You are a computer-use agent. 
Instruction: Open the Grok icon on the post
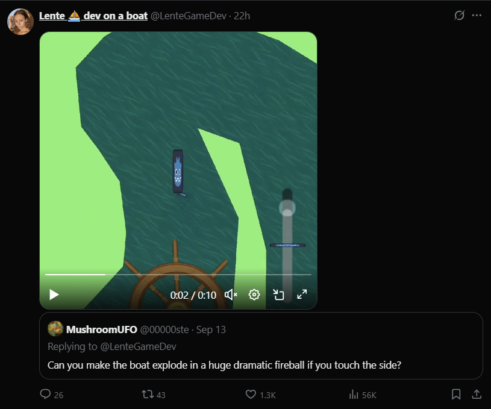459,15
